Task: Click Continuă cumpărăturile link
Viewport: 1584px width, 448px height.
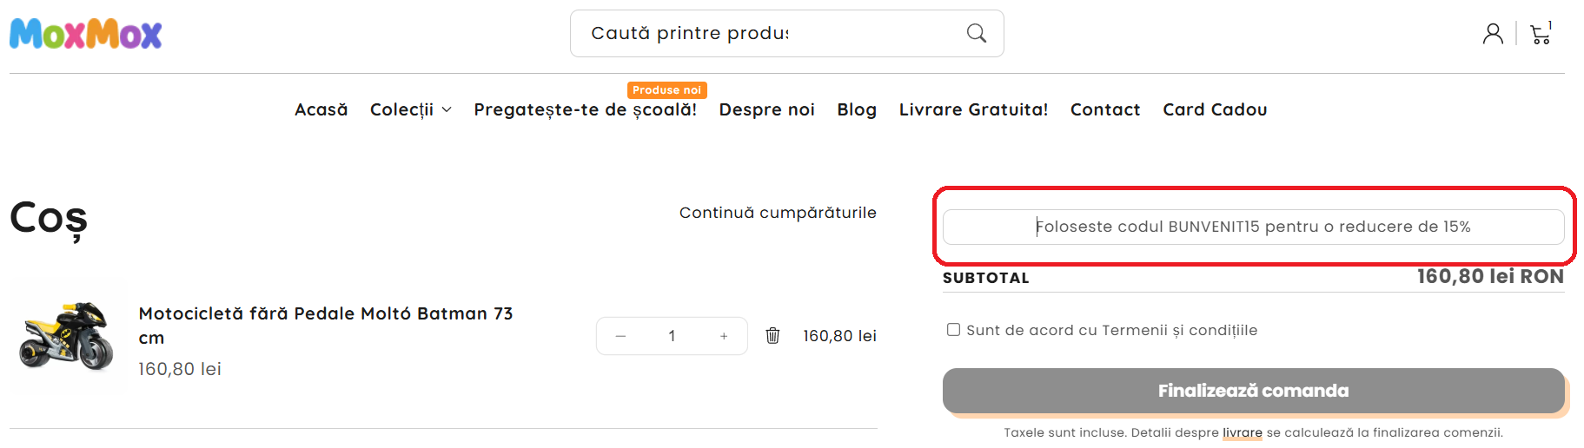Action: click(778, 213)
